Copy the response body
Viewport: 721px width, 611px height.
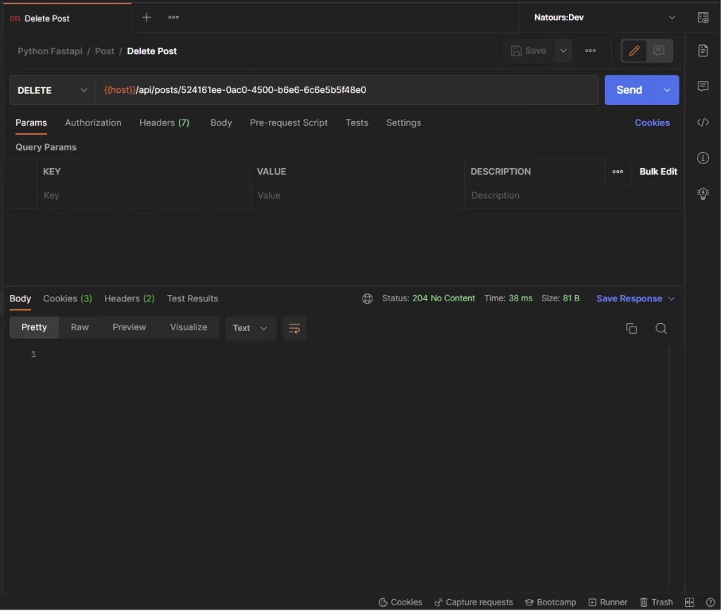[631, 328]
